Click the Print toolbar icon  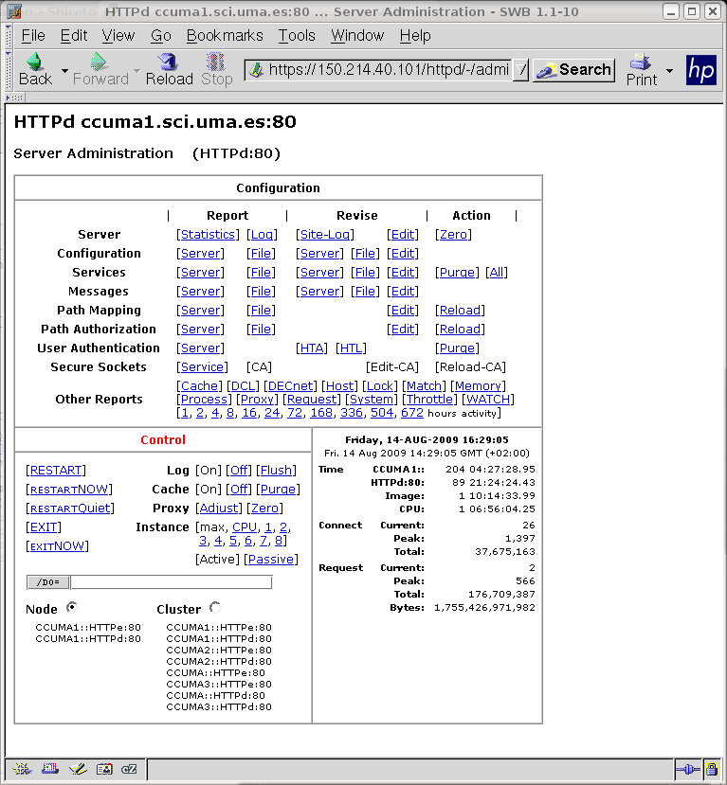tap(642, 69)
